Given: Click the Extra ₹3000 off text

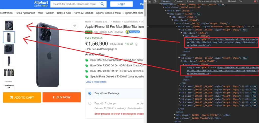Looking at the screenshot, I should point(94,38).
